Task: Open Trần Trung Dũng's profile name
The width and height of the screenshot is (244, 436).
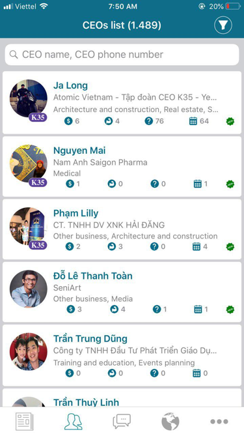Action: click(90, 339)
